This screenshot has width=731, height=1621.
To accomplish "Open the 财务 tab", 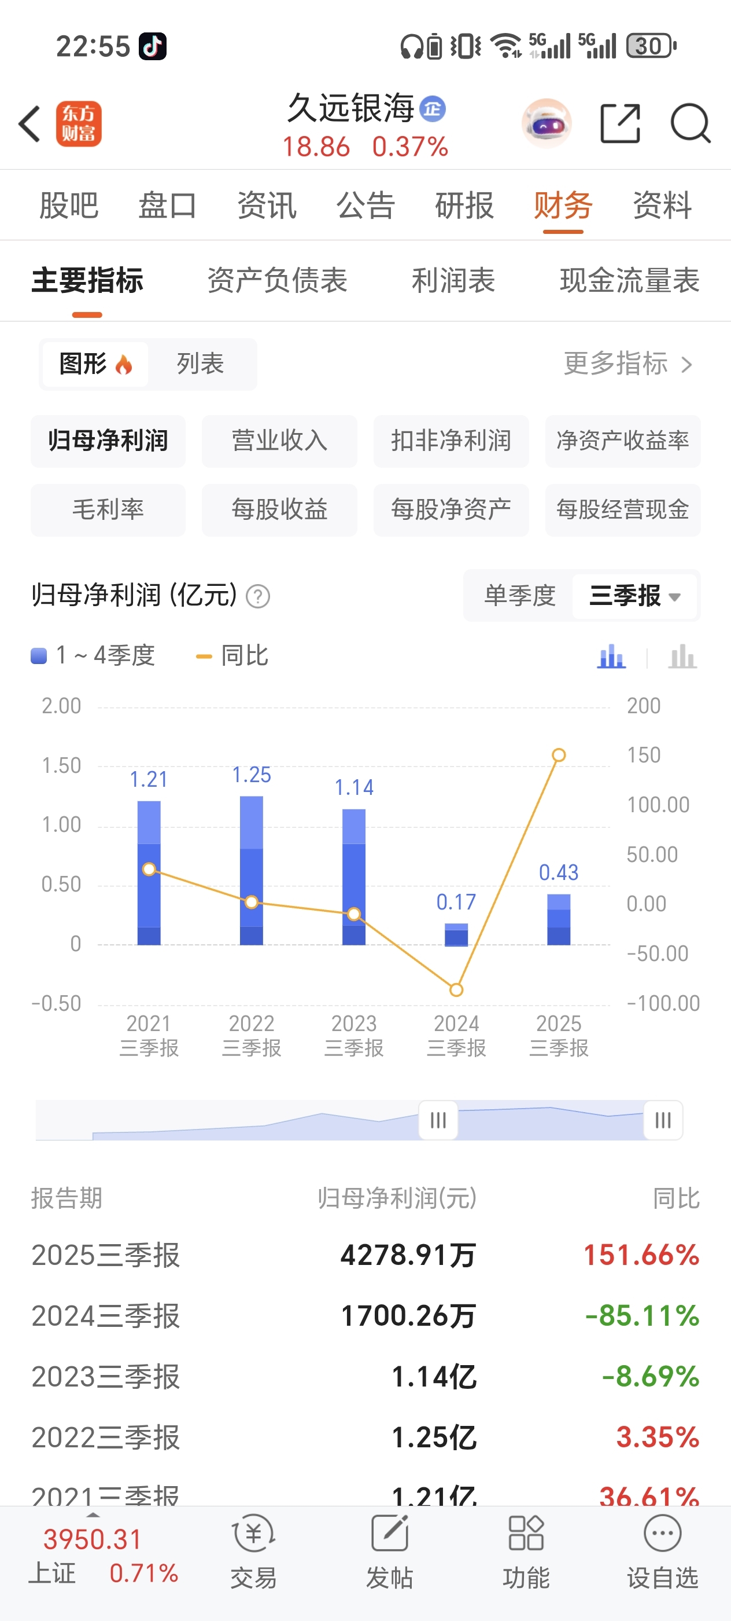I will tap(563, 206).
